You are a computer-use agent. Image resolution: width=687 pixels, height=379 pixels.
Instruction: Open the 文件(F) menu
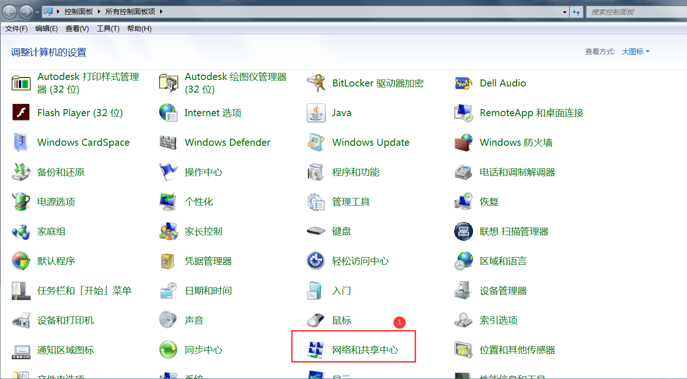pos(16,29)
